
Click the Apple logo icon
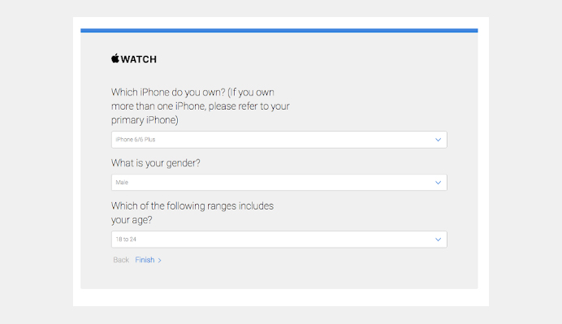coord(115,58)
